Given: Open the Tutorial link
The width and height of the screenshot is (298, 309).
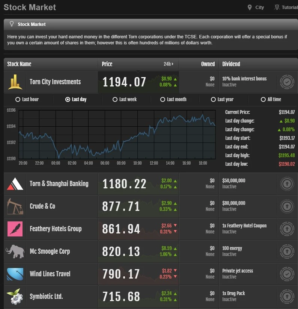Looking at the screenshot, I should 286,8.
